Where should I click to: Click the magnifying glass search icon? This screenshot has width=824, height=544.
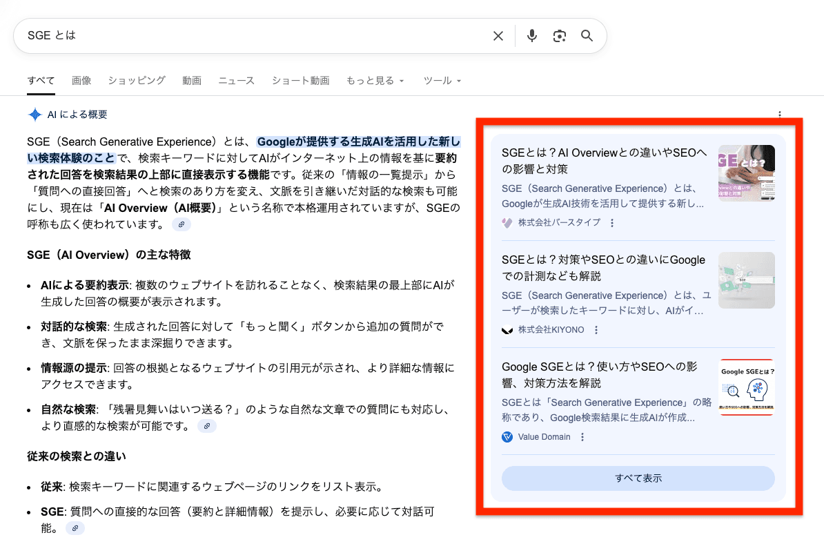pos(587,35)
